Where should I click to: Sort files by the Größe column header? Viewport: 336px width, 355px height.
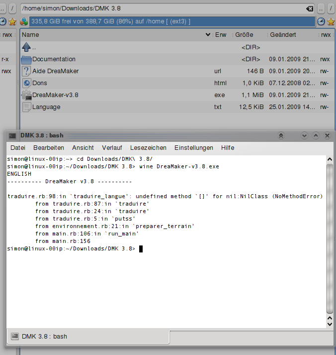tap(244, 35)
